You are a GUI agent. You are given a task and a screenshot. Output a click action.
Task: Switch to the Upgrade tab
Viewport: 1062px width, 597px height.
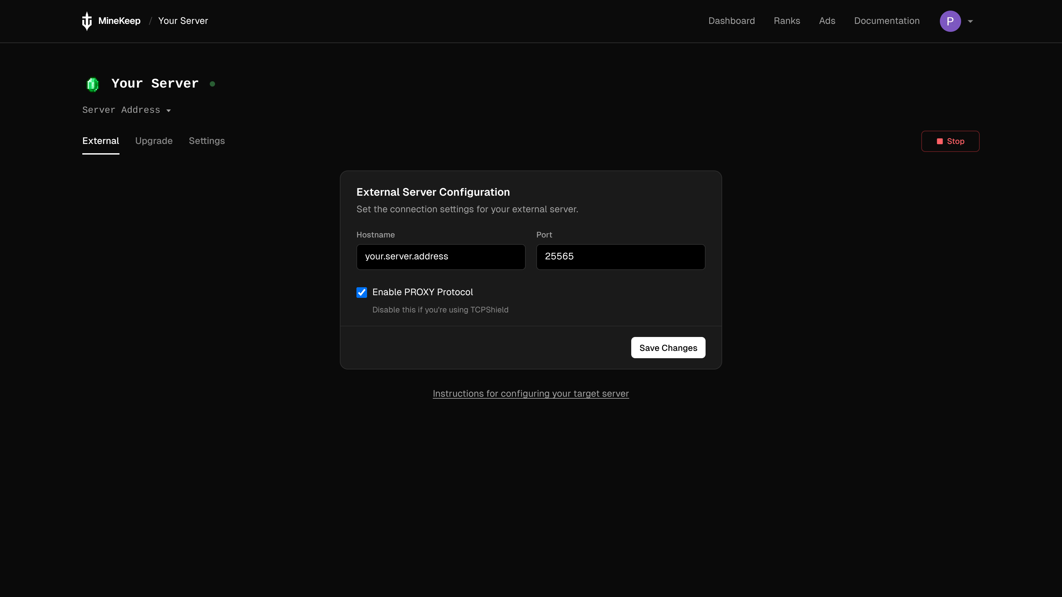pyautogui.click(x=154, y=141)
